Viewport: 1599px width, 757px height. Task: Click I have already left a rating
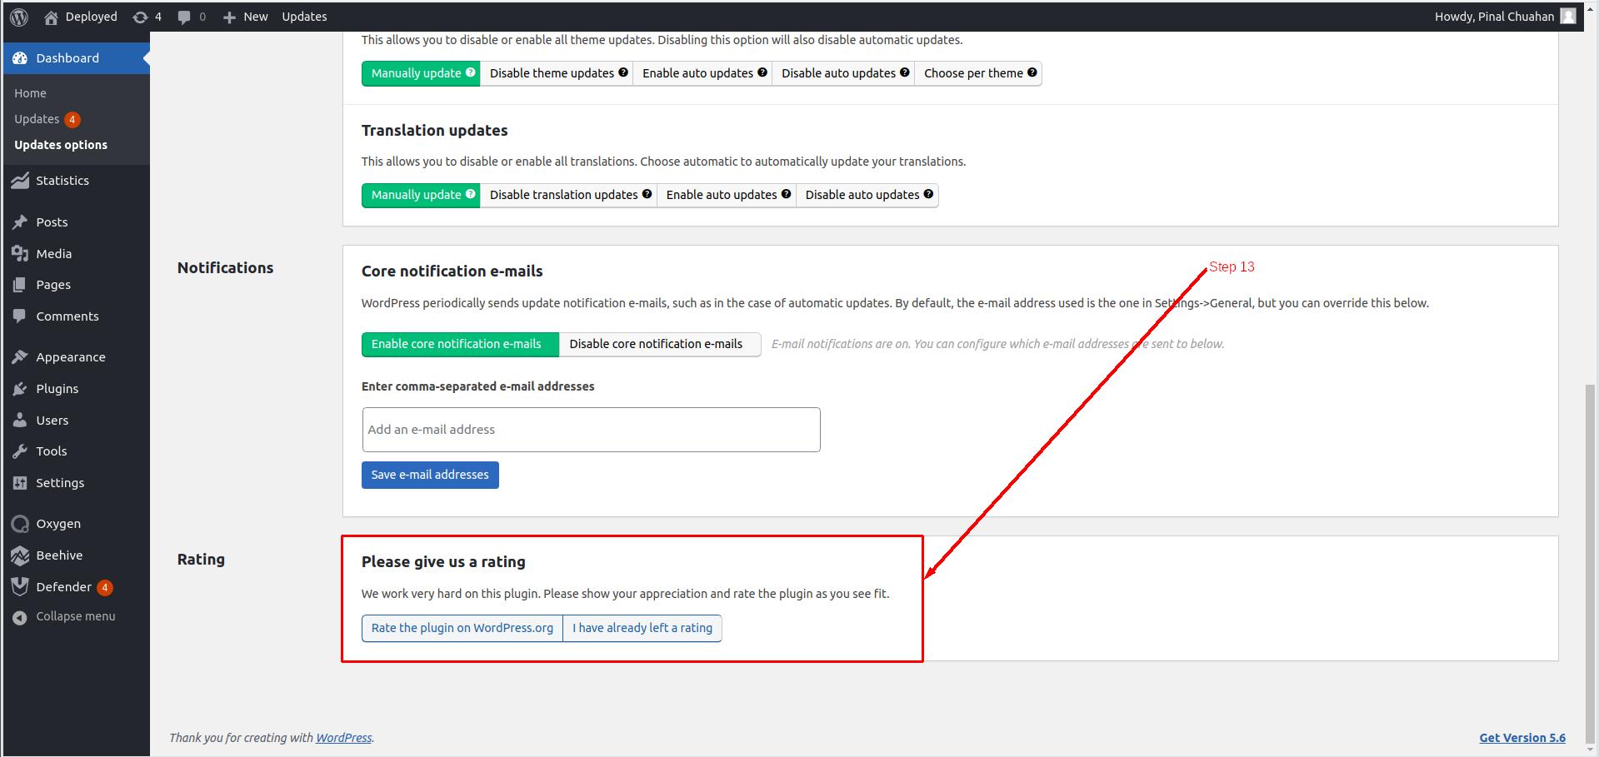tap(642, 628)
